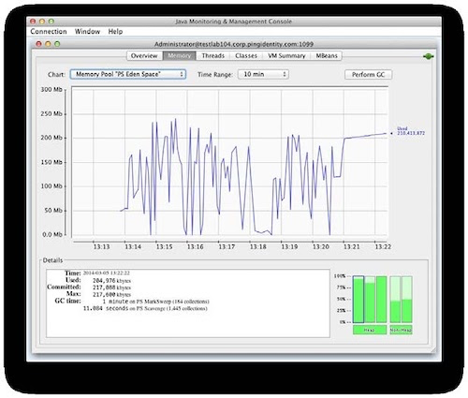Go to the Threads tab
This screenshot has width=468, height=398.
[x=213, y=56]
